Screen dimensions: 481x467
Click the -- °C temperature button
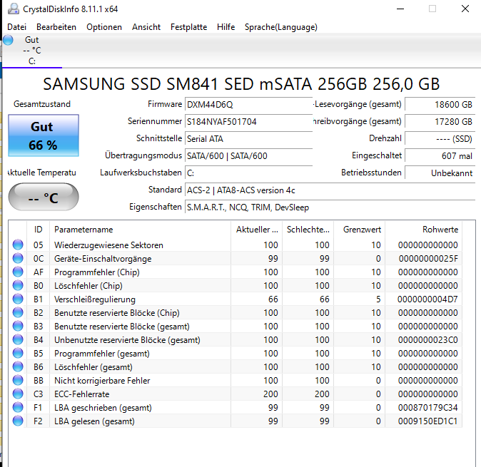pos(44,197)
